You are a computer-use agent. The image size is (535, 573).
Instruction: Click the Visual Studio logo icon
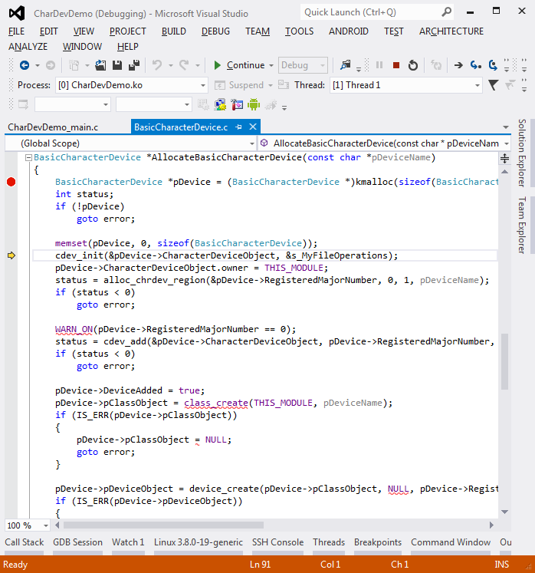pyautogui.click(x=17, y=13)
